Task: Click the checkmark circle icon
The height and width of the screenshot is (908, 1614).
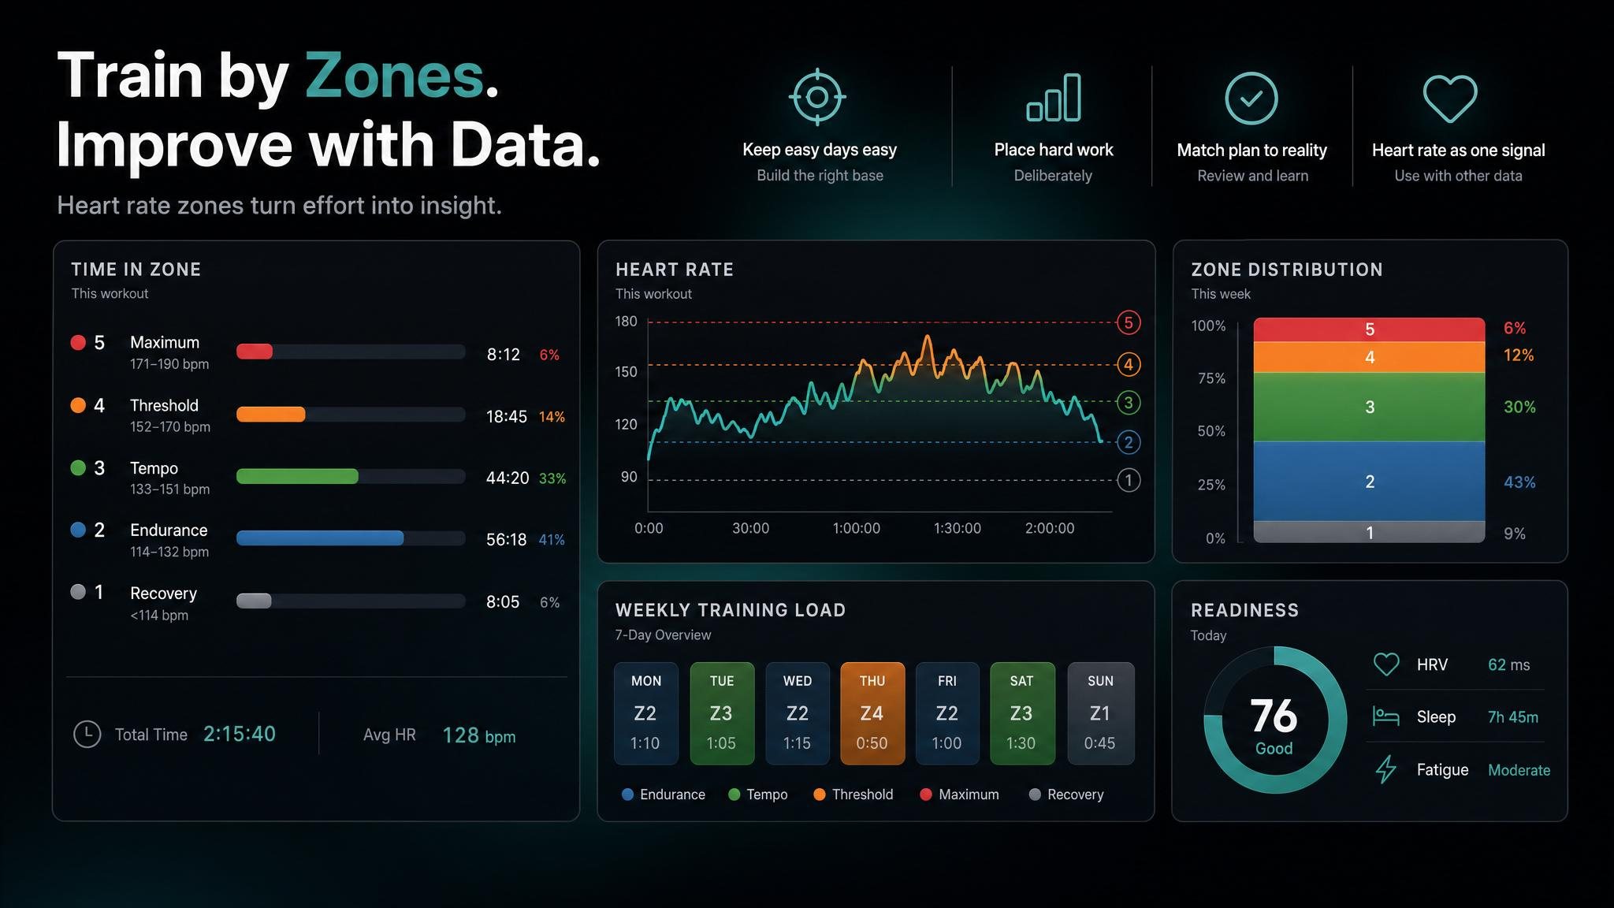Action: (x=1251, y=99)
